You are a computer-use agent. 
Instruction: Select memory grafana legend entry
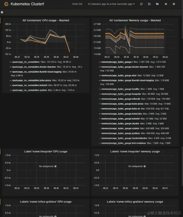click(121, 133)
